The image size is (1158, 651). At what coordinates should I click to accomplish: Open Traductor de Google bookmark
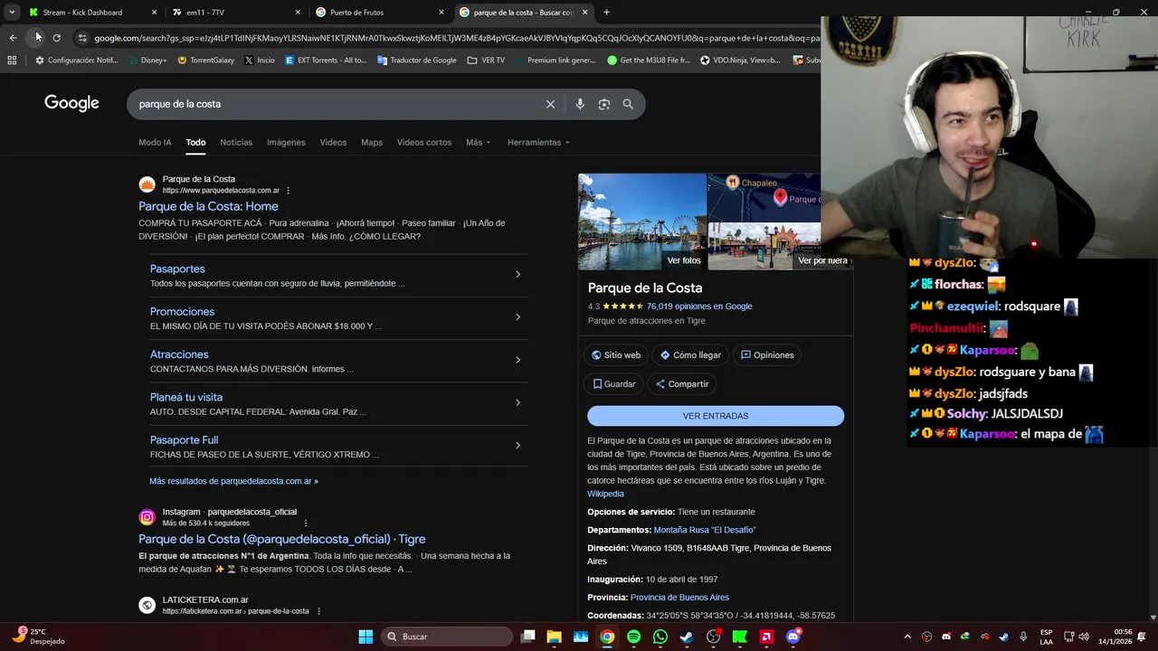click(x=417, y=61)
